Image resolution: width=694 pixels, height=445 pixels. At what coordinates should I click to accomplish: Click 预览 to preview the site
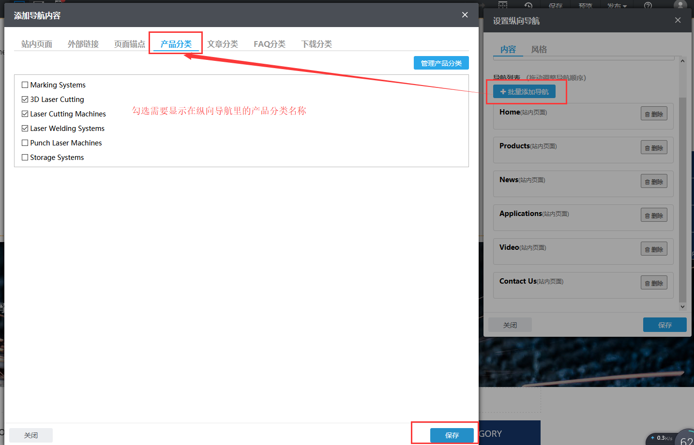pos(585,6)
